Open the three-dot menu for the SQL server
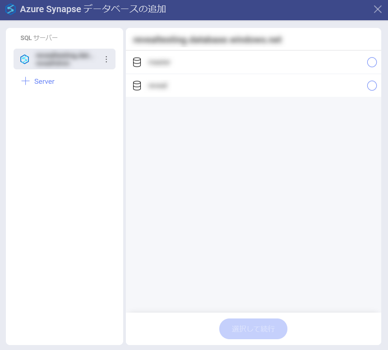 click(x=106, y=59)
